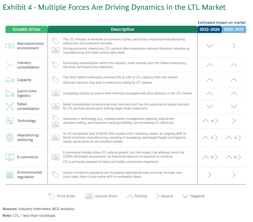The height and width of the screenshot is (222, 253).
Task: Click the Environmental regulation building icon
Action: click(10, 174)
